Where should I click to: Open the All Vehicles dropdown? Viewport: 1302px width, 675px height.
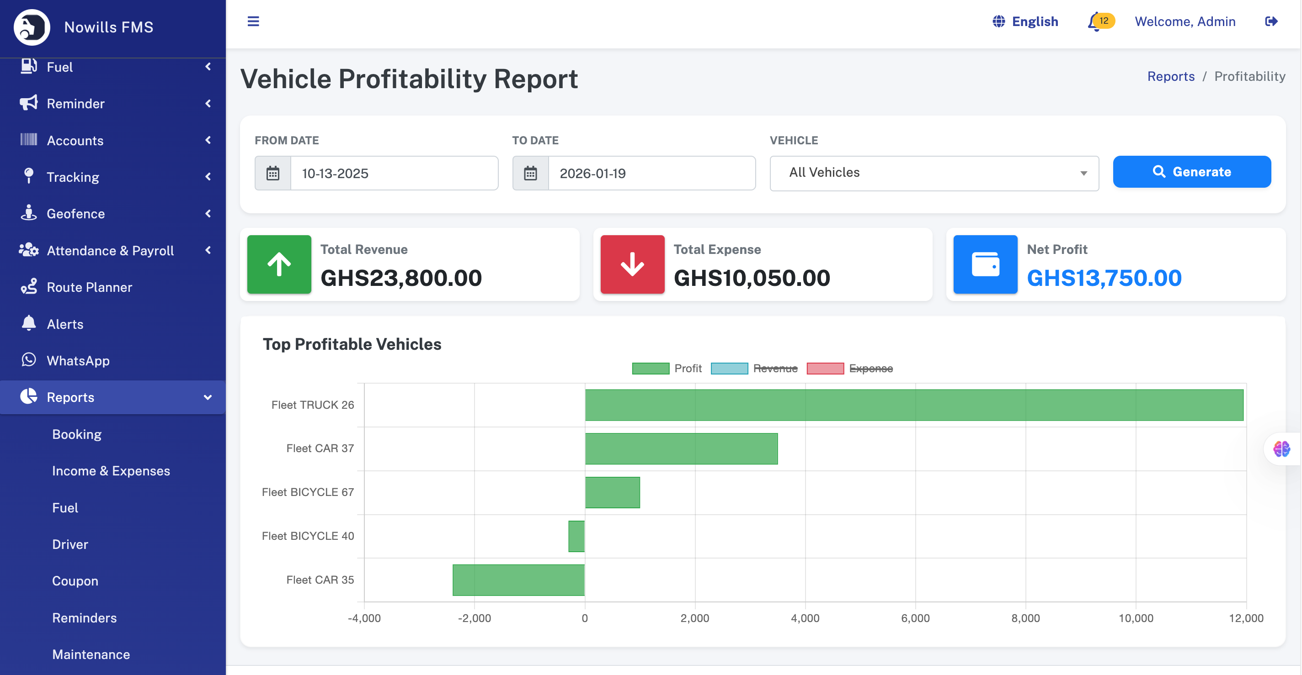[934, 173]
